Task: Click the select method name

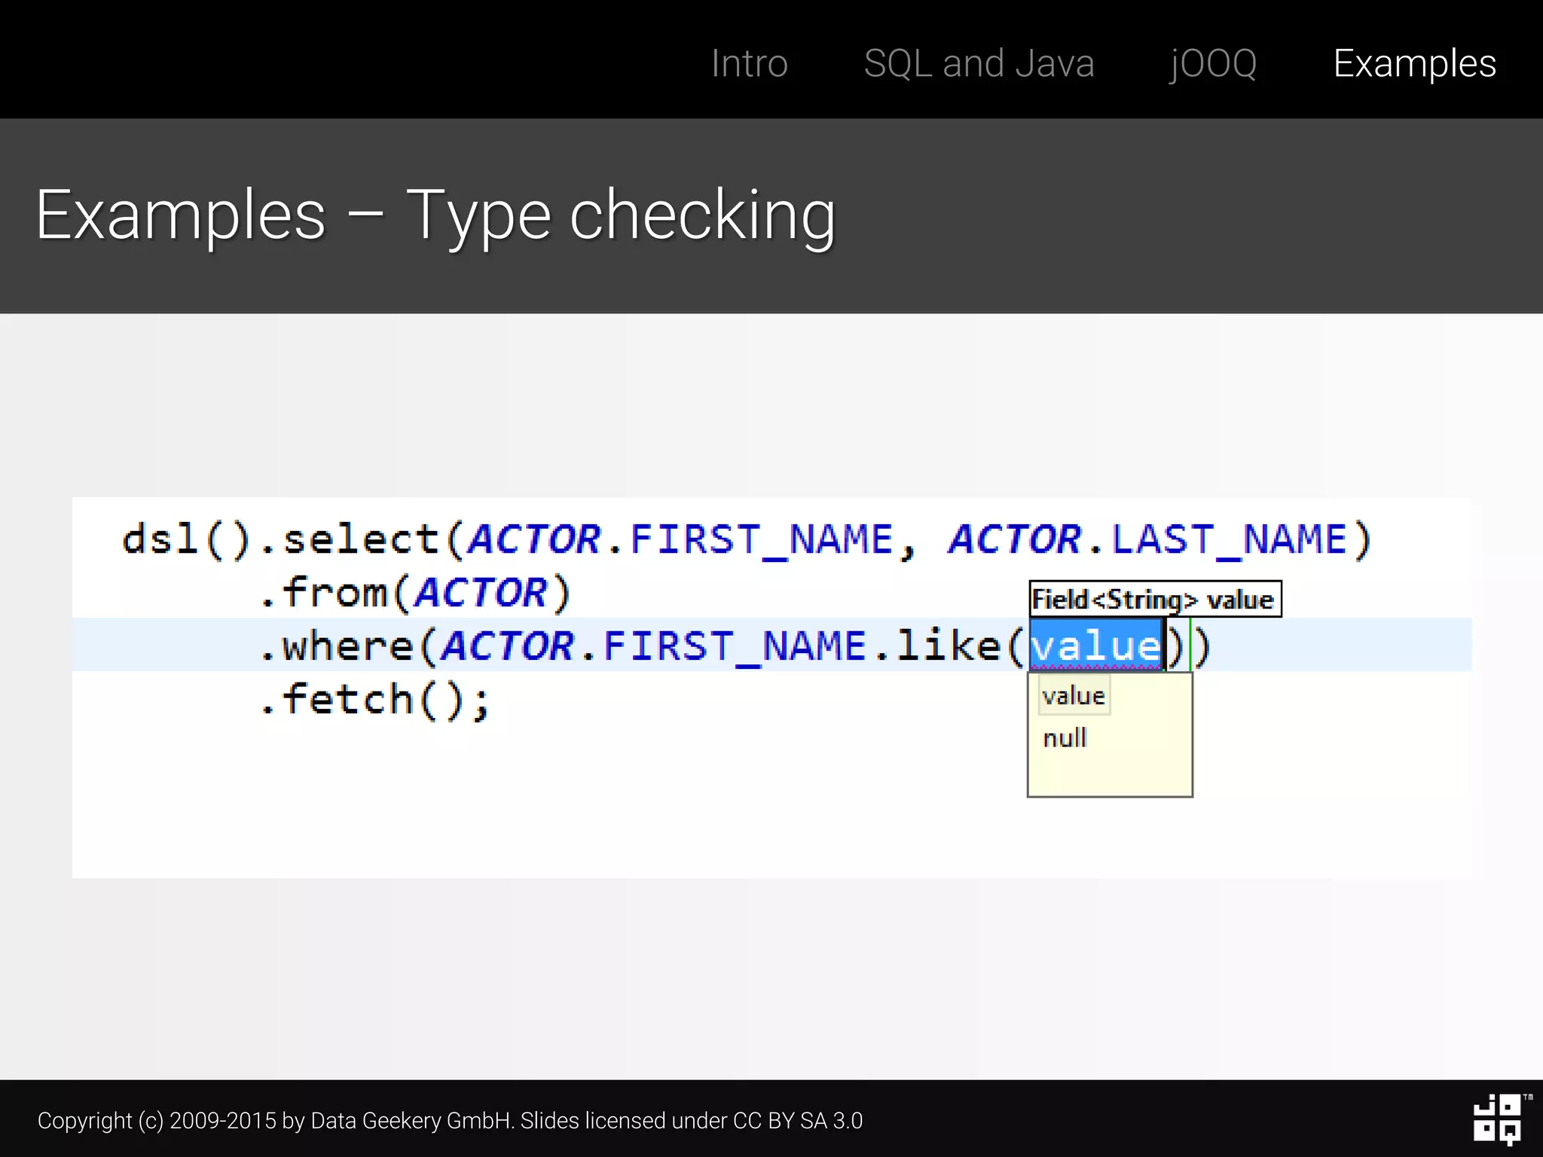Action: tap(361, 539)
